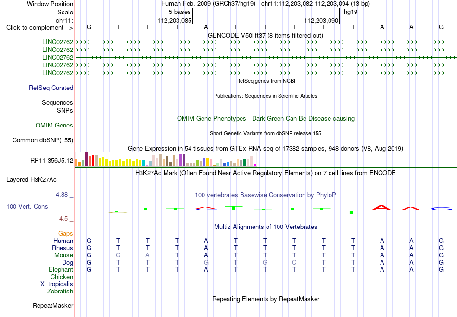The image size is (457, 317).
Task: Click the 100 Vert. Cons track label
Action: [x=27, y=206]
